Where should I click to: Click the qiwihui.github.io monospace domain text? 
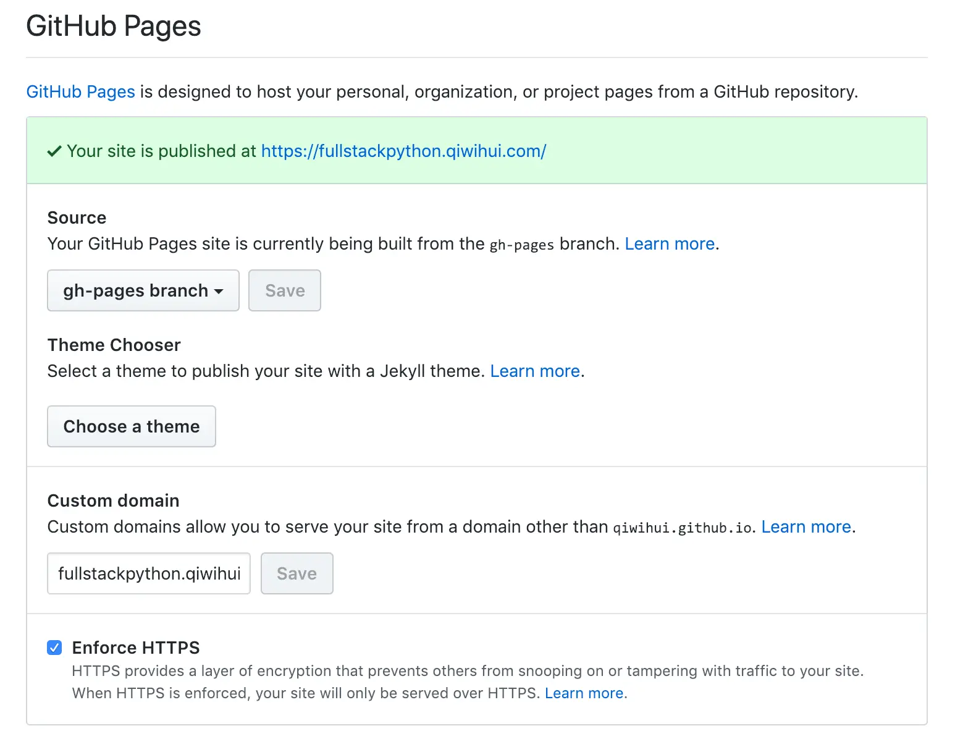tap(682, 528)
